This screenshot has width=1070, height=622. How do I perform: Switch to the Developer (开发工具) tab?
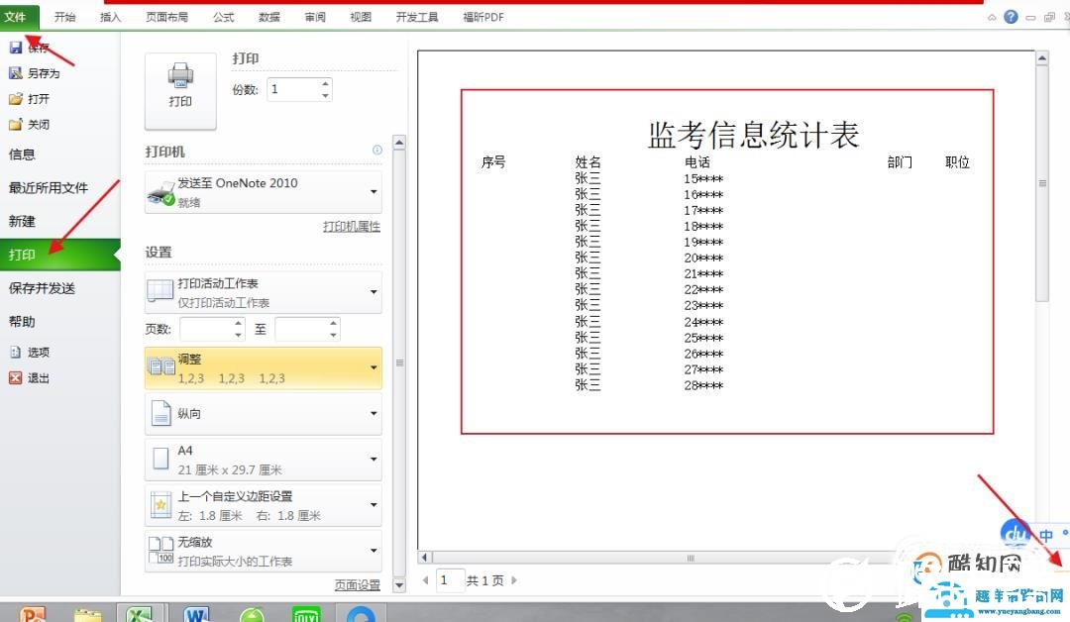click(x=417, y=17)
